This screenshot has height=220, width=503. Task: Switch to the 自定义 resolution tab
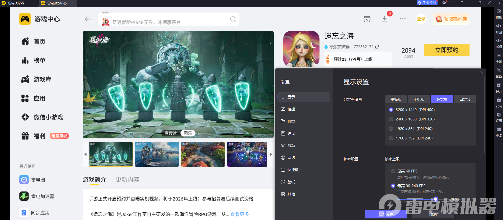(x=465, y=99)
